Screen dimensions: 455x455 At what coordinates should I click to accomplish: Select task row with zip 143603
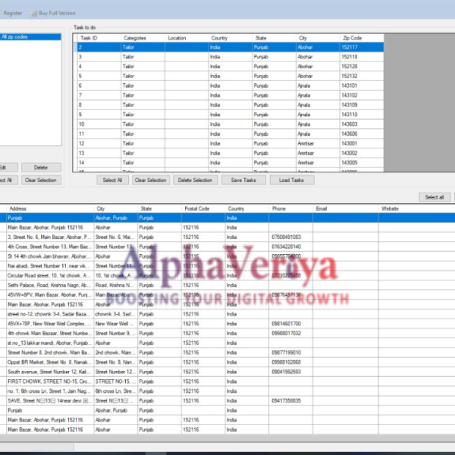[x=229, y=124]
